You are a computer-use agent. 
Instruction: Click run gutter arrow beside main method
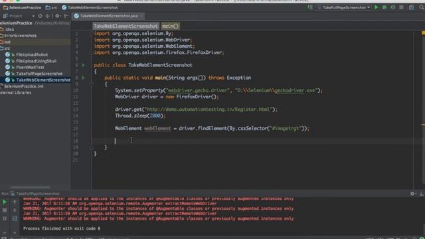83,78
